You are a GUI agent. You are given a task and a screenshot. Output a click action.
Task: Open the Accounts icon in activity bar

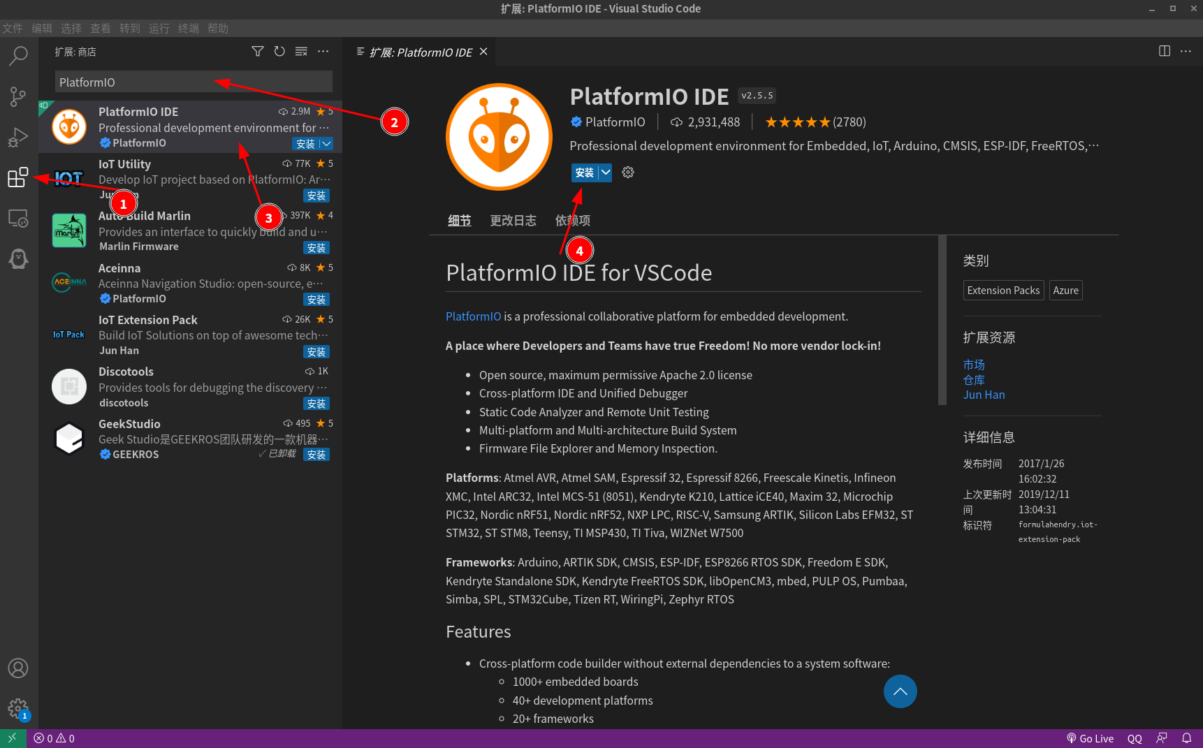click(18, 668)
